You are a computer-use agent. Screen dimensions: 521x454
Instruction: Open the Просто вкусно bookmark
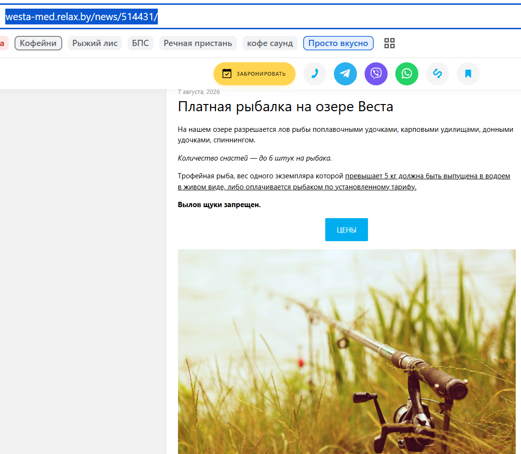point(338,43)
